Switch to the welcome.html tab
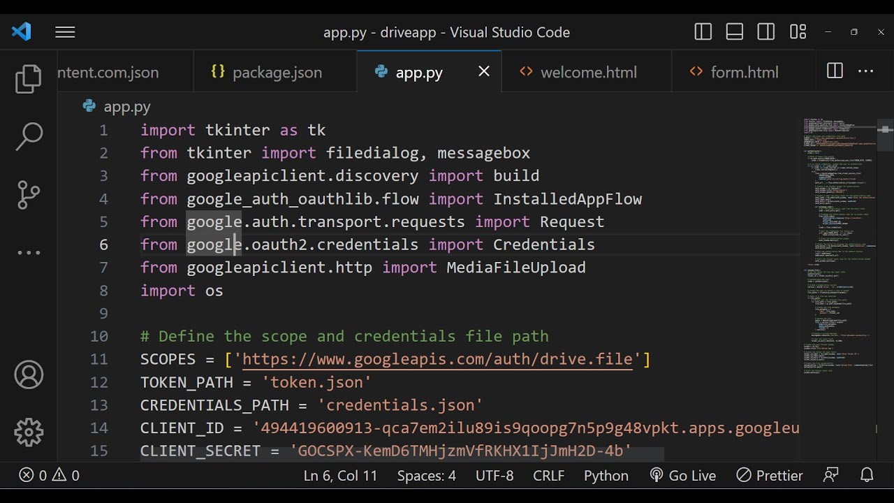Image resolution: width=894 pixels, height=503 pixels. (587, 72)
